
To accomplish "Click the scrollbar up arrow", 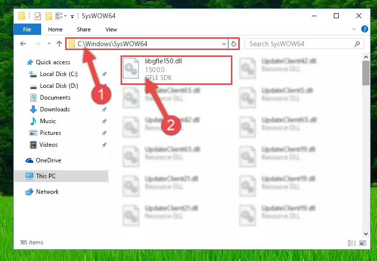I will pos(366,57).
